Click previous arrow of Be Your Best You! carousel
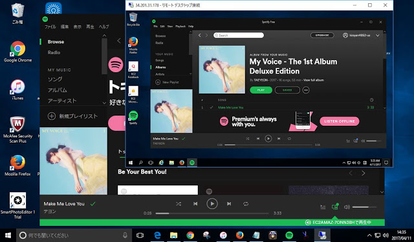Image resolution: width=414 pixels, height=242 pixels. click(x=351, y=173)
